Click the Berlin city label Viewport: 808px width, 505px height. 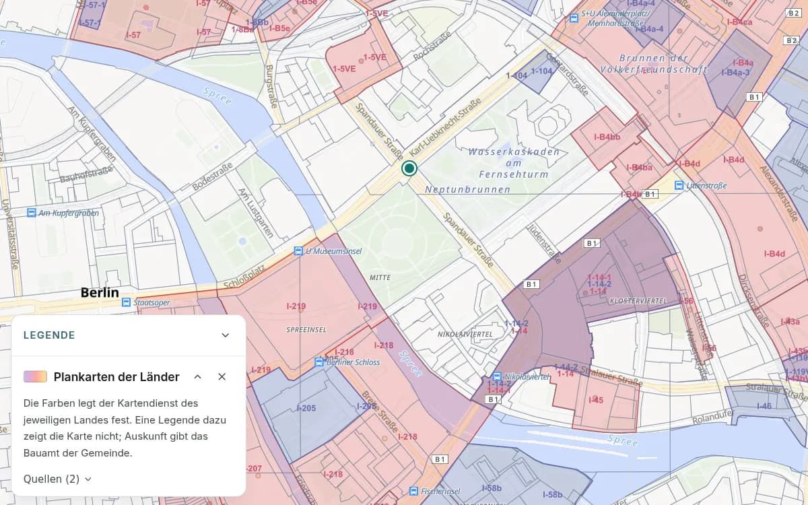(x=100, y=293)
